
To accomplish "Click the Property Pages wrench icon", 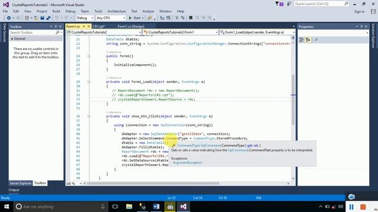I will pos(316,40).
